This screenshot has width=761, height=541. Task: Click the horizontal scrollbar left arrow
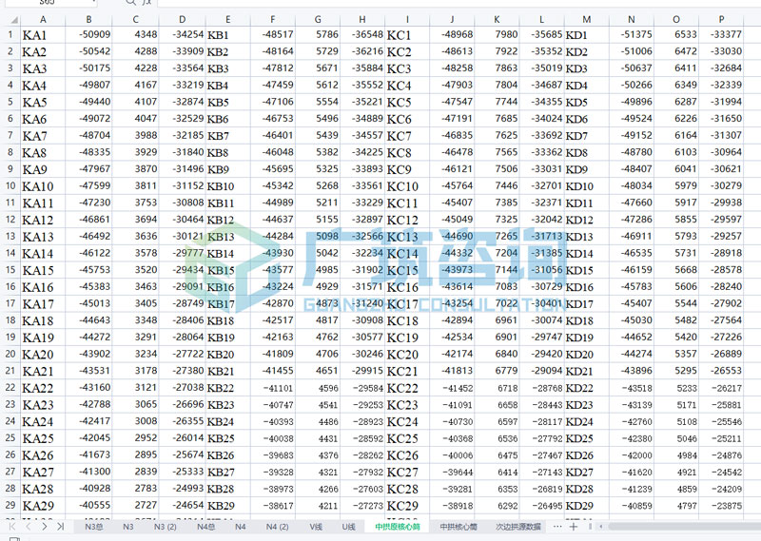(x=601, y=527)
